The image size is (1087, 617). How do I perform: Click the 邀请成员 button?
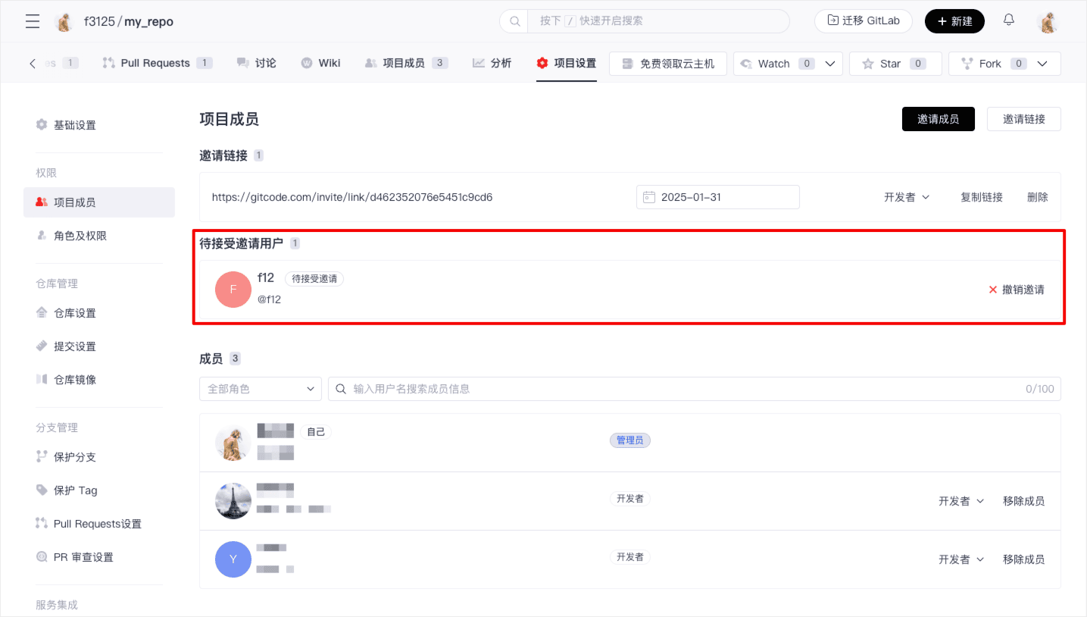tap(938, 119)
